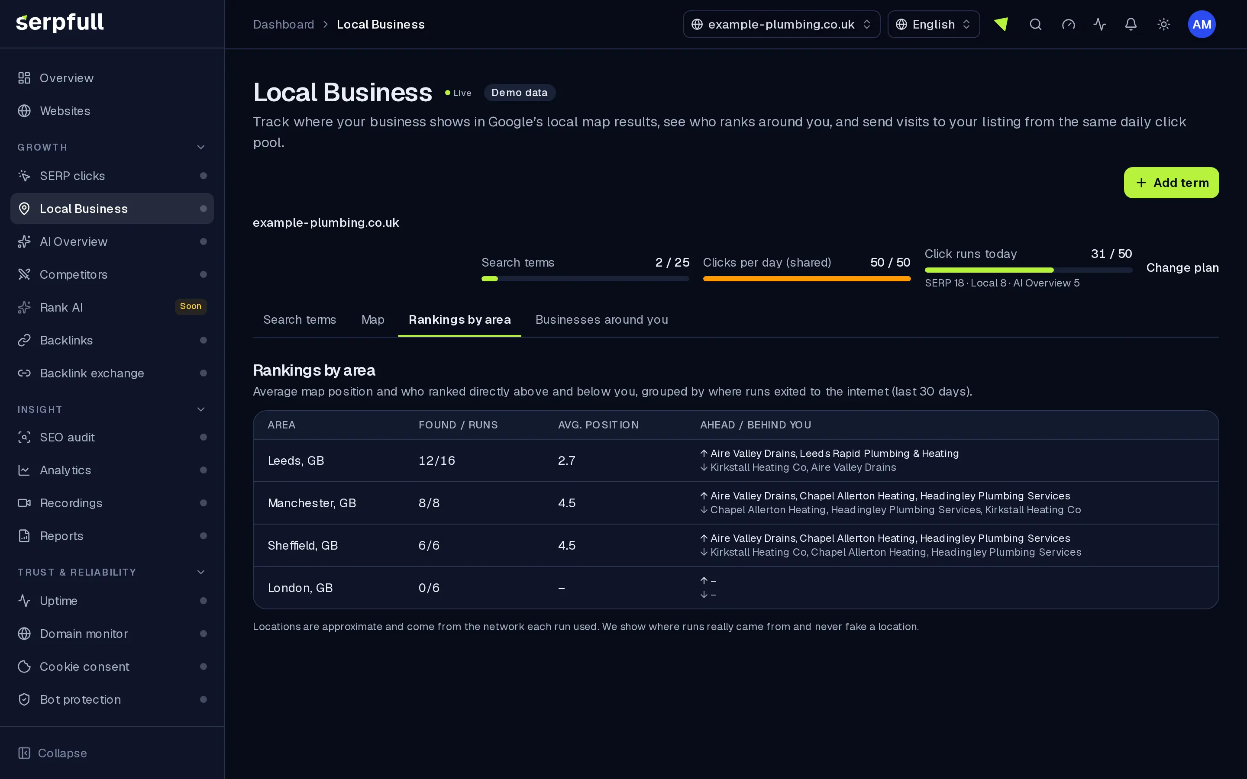Click Local Business breadcrumb

(x=380, y=24)
